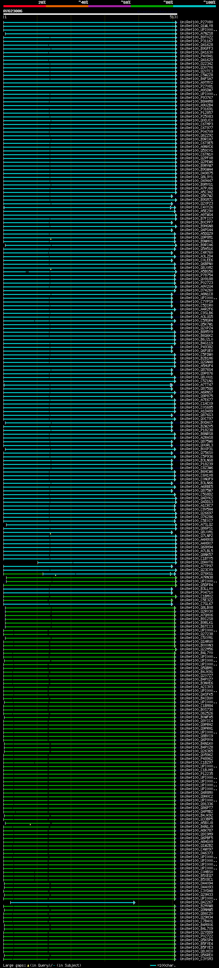Click the cyan ~100% identity legend segment
Screen dimensions: 219x968
[194, 6]
